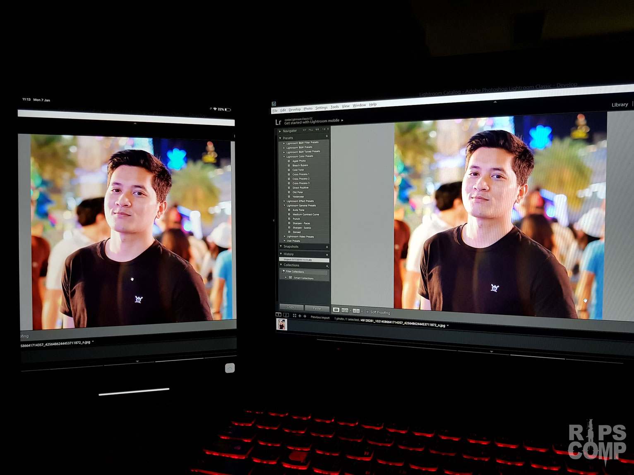
Task: Open the View menu in Lightroom
Action: coord(346,106)
